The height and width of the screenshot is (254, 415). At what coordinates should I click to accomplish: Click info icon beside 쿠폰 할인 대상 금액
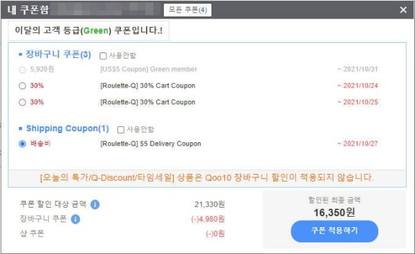pyautogui.click(x=95, y=204)
